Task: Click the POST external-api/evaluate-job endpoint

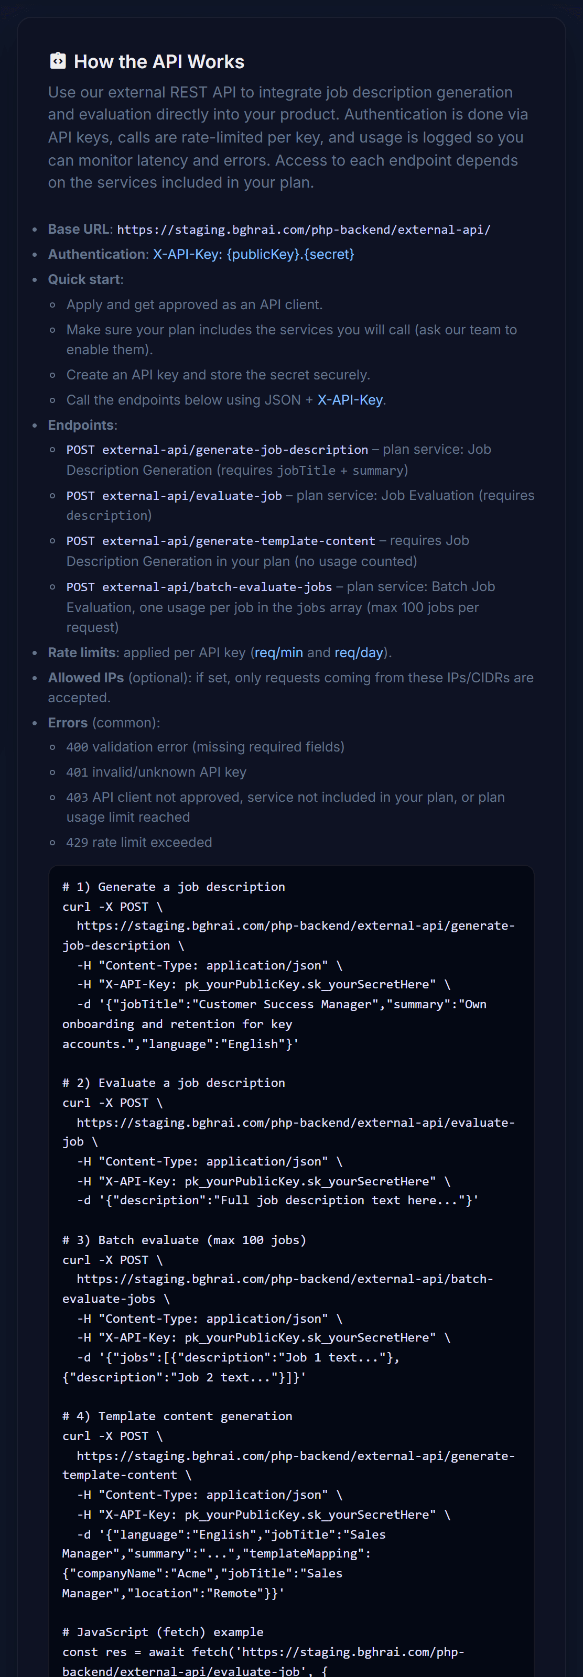Action: pyautogui.click(x=174, y=496)
